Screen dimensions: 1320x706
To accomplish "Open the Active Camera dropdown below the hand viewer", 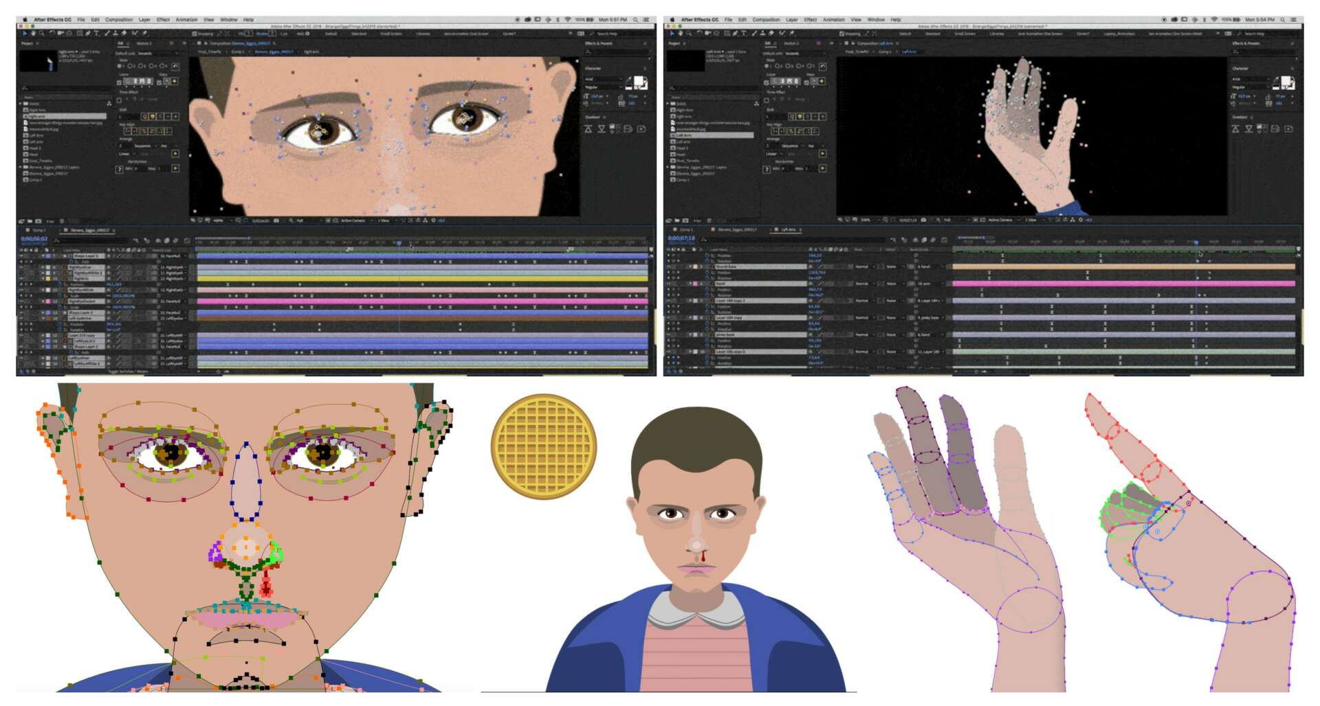I will 1002,220.
